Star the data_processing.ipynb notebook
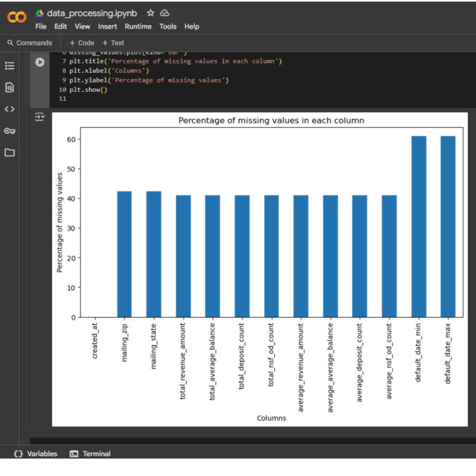 [150, 13]
